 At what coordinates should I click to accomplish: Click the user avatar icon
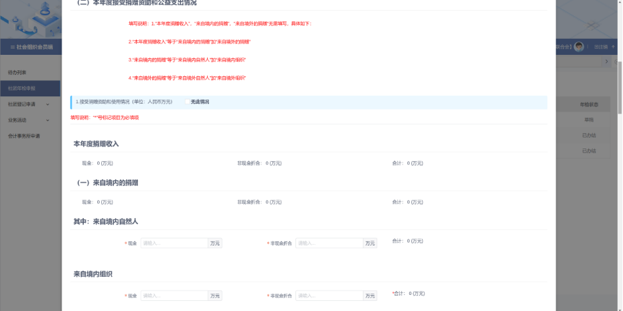pyautogui.click(x=579, y=47)
